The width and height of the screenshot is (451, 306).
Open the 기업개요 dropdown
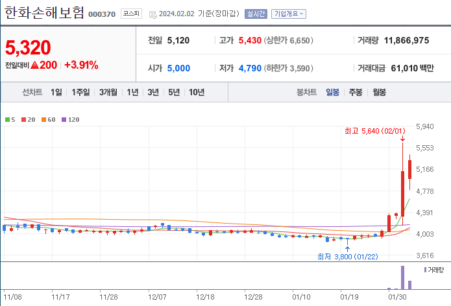pos(289,14)
